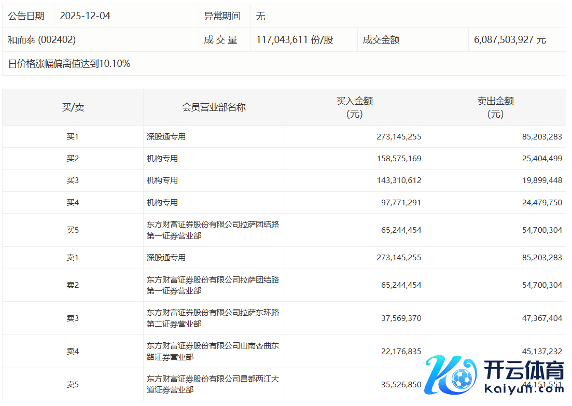Click the turnover value 6,087,503,927 元
Image resolution: width=572 pixels, height=406 pixels.
(x=510, y=40)
